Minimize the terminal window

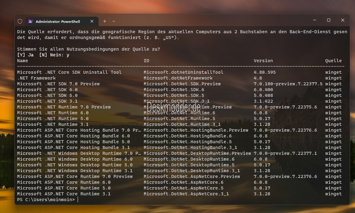click(x=314, y=20)
